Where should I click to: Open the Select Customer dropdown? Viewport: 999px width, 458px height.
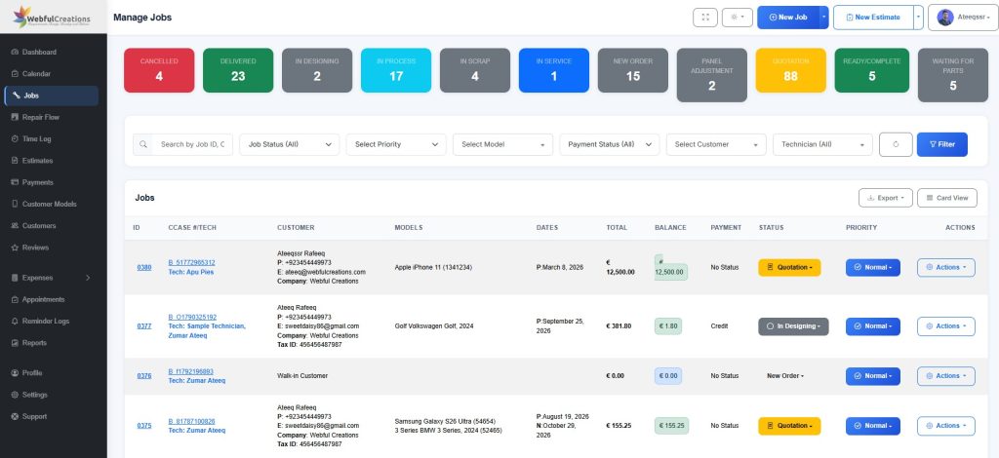(x=716, y=144)
